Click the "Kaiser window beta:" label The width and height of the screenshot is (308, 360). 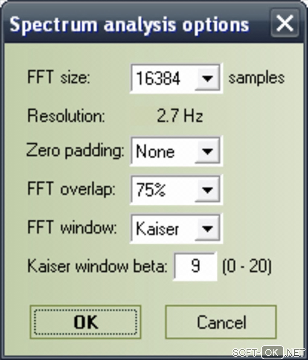97,266
